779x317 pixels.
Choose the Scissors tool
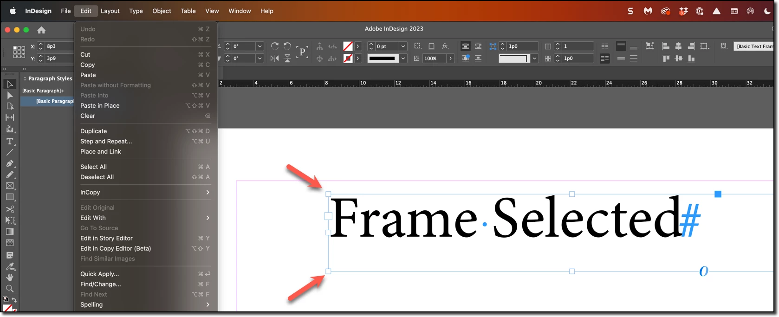(x=10, y=209)
